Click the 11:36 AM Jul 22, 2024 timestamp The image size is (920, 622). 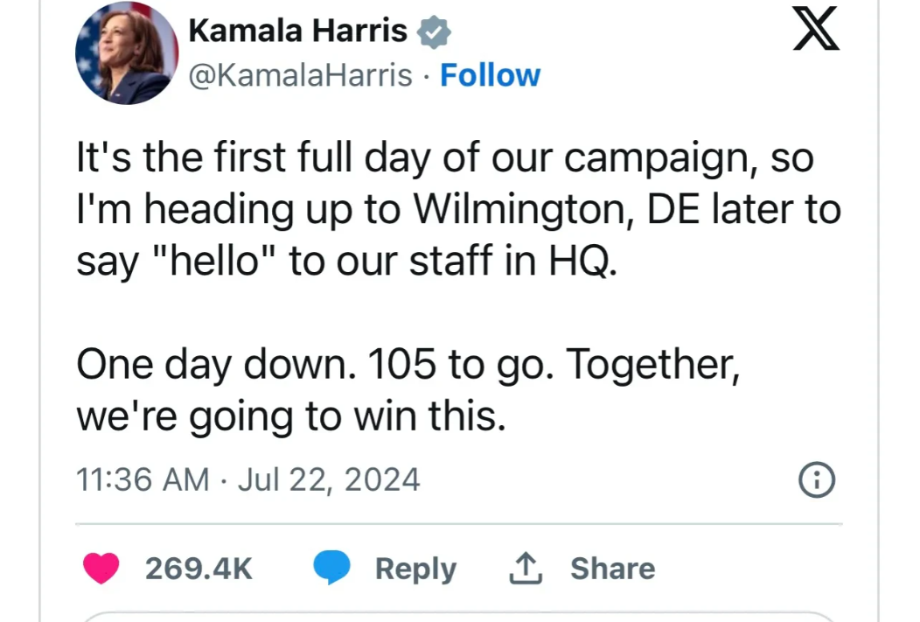click(248, 480)
